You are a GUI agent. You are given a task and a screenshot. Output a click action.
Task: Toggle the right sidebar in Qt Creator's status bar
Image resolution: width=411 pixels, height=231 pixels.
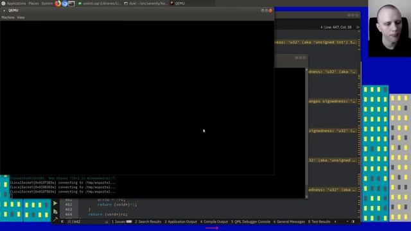[x=353, y=221]
